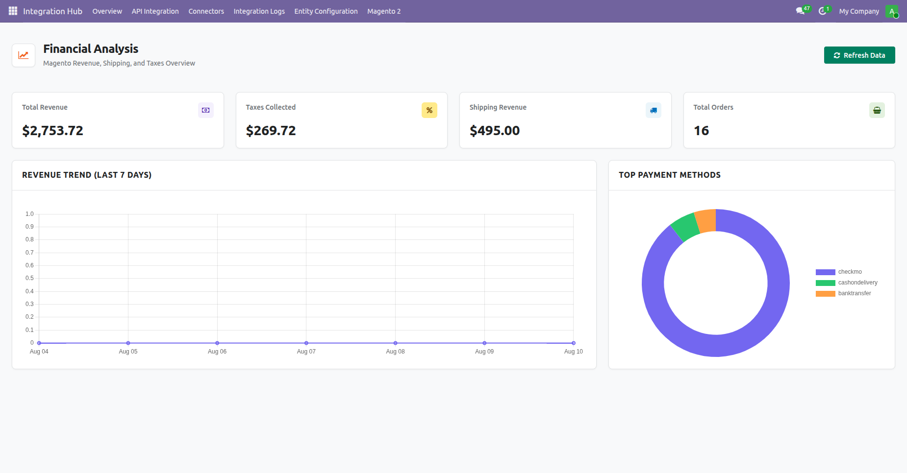Click the purple checkmo donut segment
This screenshot has height=473, width=907.
pyautogui.click(x=755, y=333)
